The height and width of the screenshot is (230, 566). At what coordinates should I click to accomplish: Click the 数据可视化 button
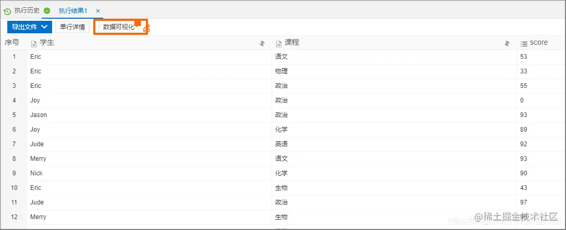tap(119, 27)
